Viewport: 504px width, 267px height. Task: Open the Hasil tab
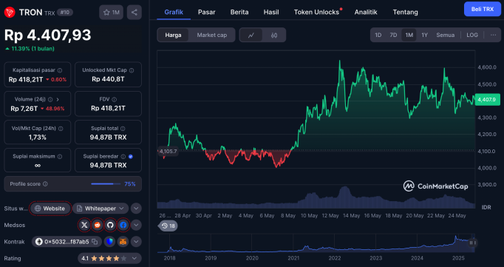[271, 13]
